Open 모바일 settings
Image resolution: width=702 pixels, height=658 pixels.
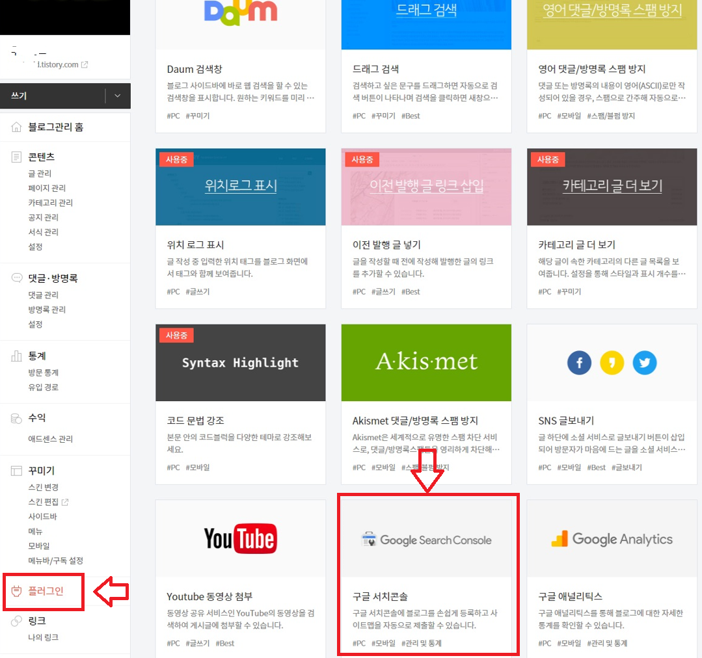coord(39,546)
